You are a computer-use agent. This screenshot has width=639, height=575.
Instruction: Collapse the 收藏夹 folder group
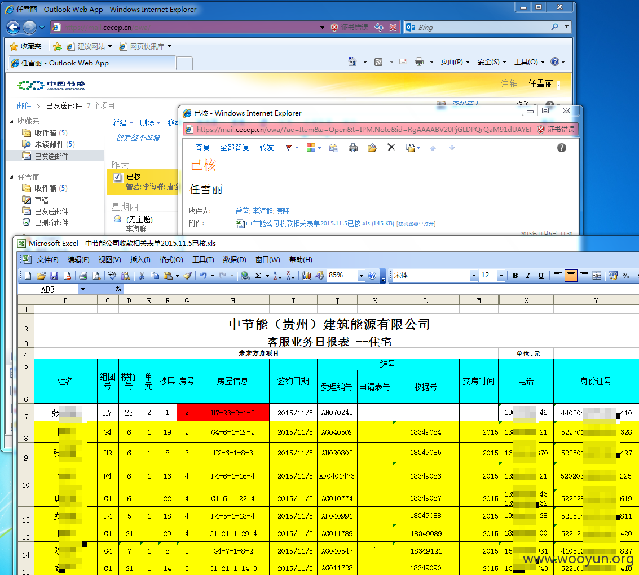tap(11, 121)
